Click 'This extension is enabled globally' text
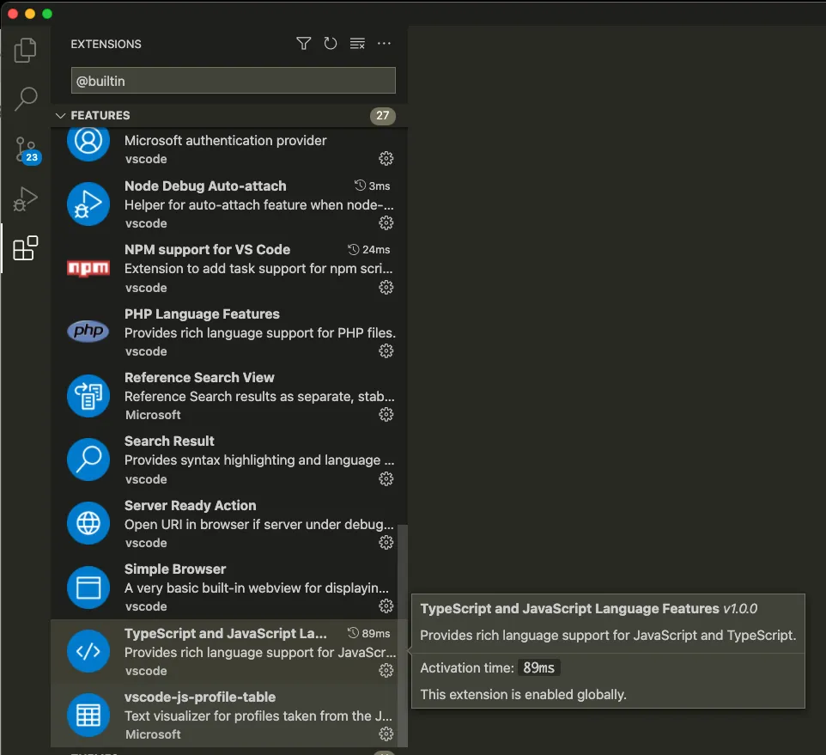Viewport: 826px width, 755px height. tap(523, 694)
